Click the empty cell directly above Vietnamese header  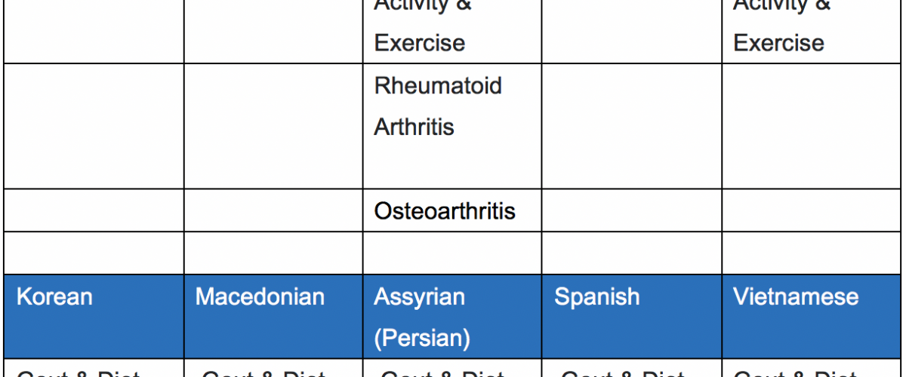point(812,253)
